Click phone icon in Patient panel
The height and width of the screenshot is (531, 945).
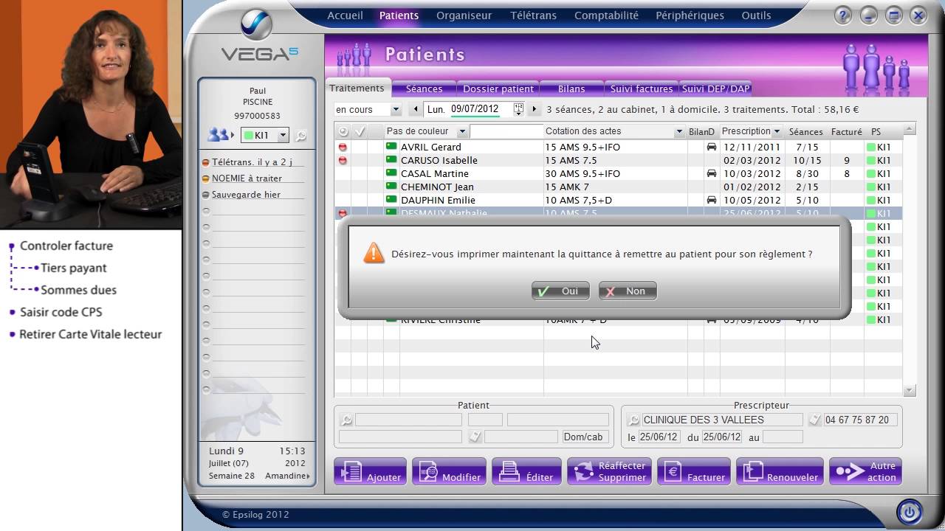(475, 437)
